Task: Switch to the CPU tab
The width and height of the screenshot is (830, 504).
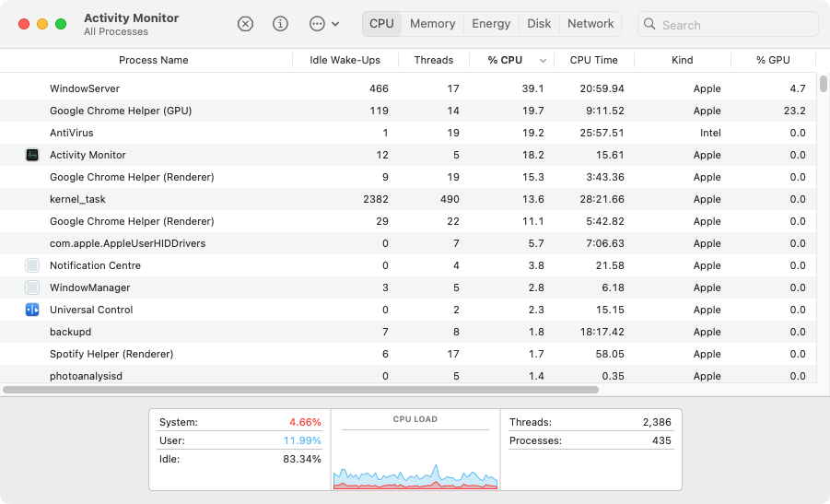Action: pos(381,24)
